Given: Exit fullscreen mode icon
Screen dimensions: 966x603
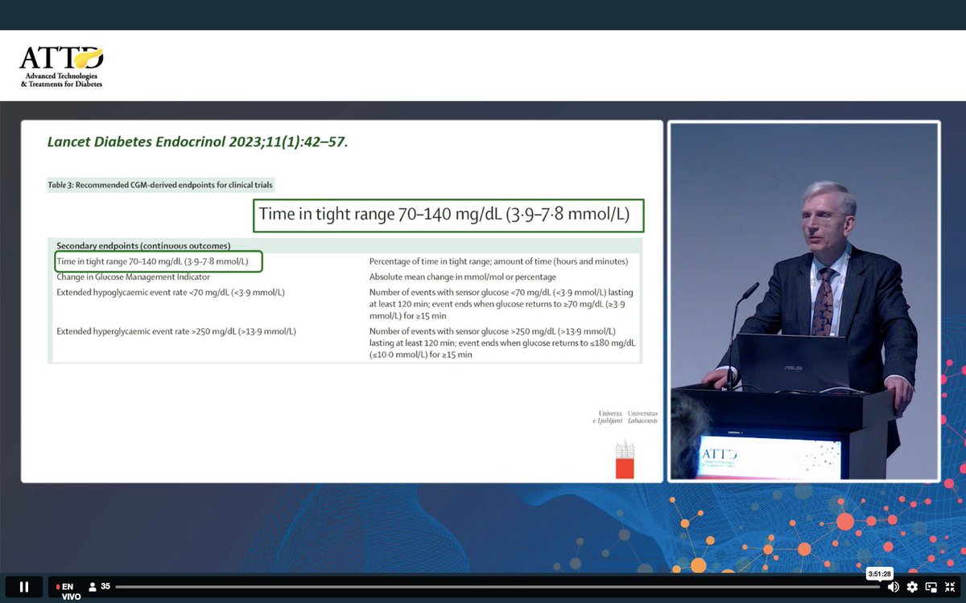Looking at the screenshot, I should point(951,587).
